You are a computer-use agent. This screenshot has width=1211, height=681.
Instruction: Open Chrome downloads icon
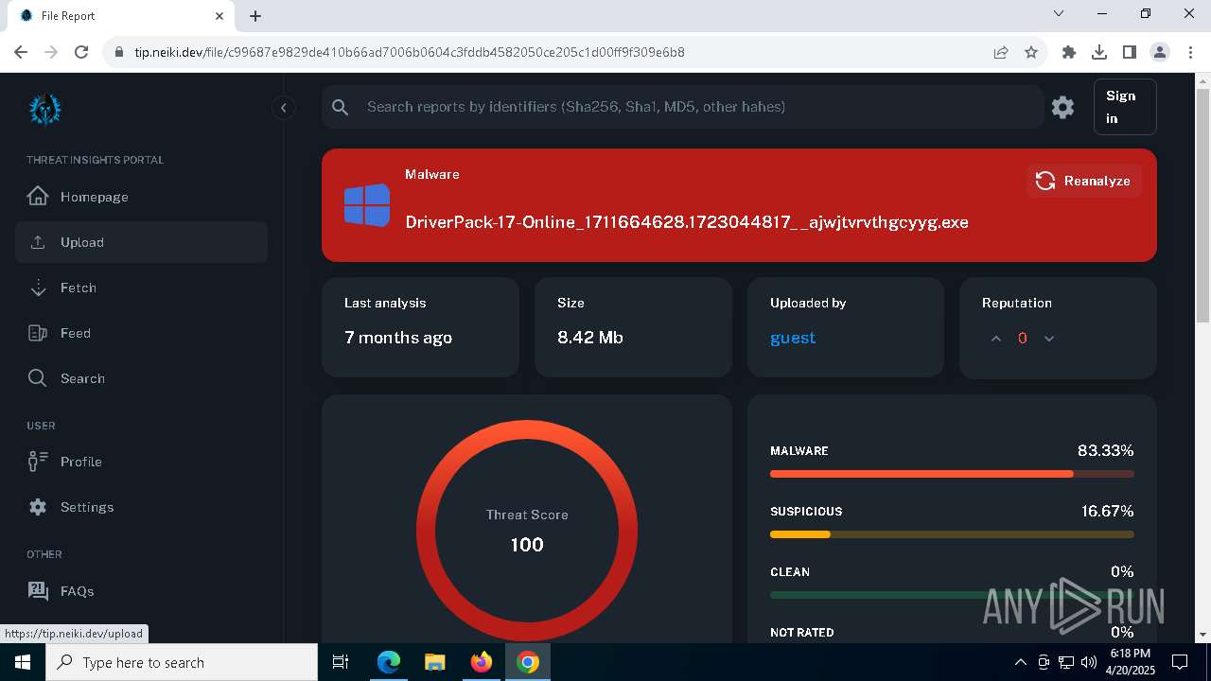click(1099, 52)
